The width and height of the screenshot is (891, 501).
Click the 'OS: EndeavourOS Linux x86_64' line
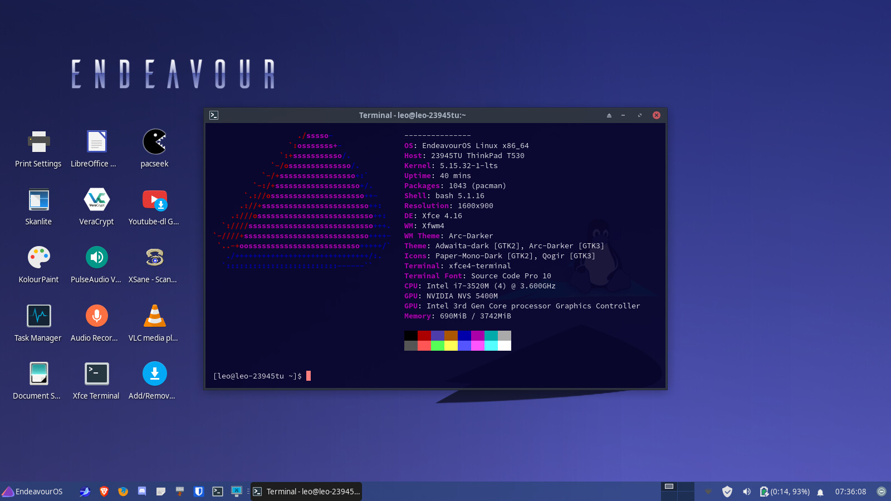(x=466, y=146)
